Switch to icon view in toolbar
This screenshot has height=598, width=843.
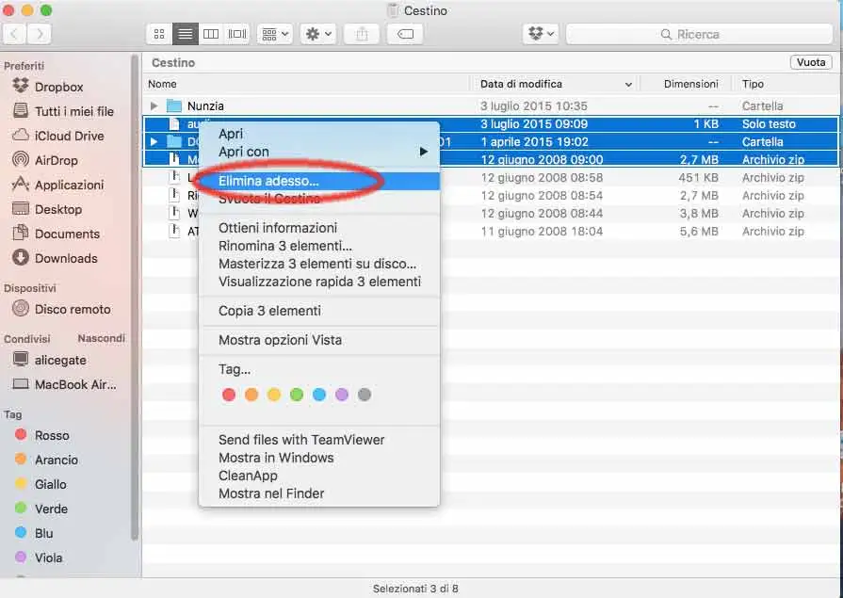point(159,35)
